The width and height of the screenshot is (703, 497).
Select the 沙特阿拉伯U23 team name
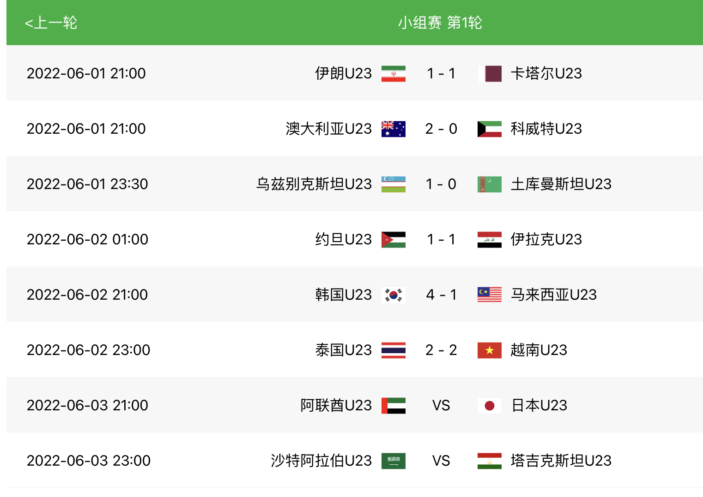tap(321, 461)
